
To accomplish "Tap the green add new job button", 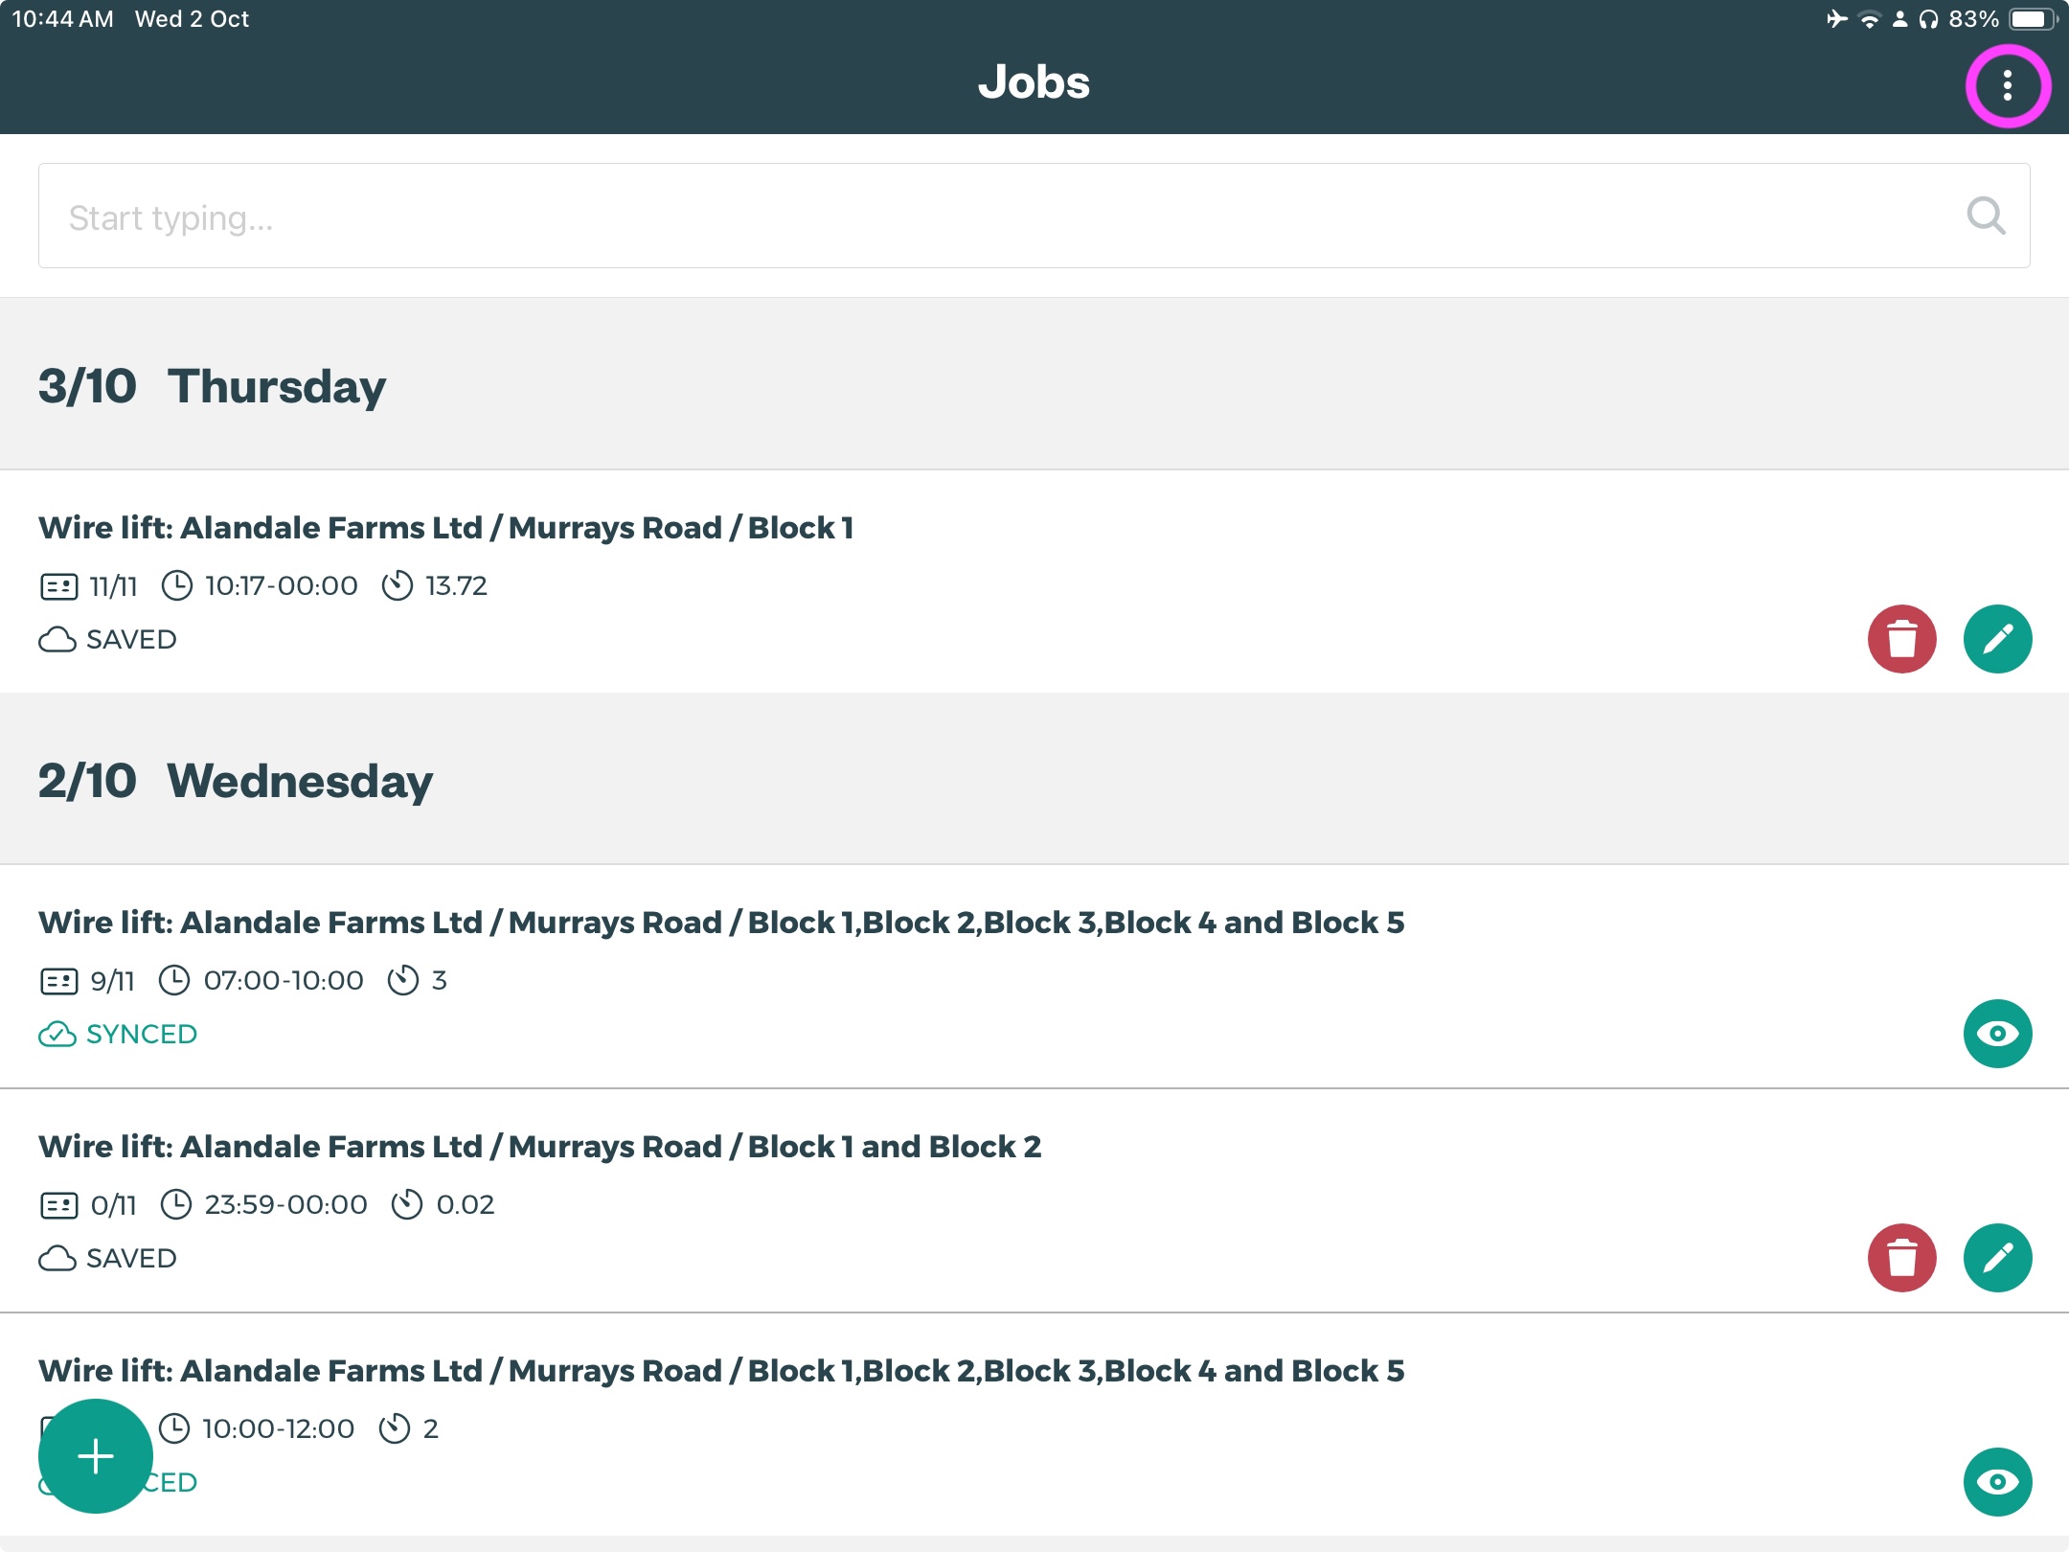I will click(96, 1456).
